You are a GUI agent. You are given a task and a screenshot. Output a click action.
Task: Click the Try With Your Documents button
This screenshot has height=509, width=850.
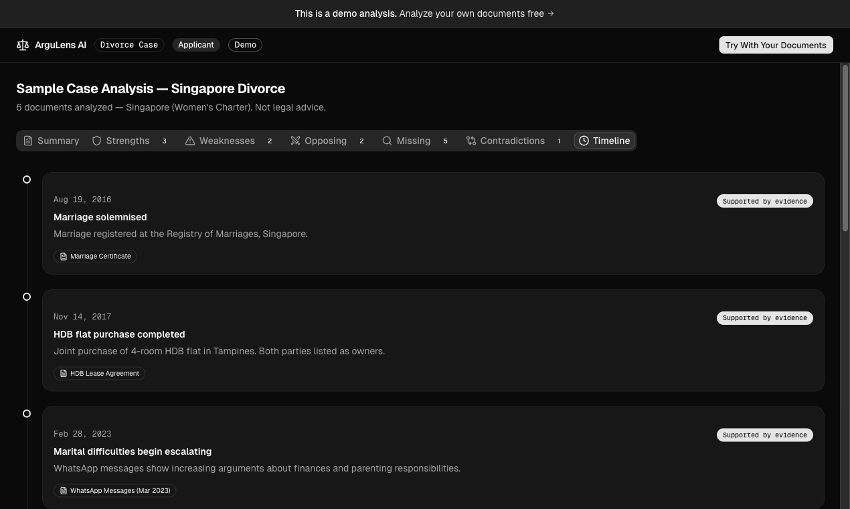point(776,45)
